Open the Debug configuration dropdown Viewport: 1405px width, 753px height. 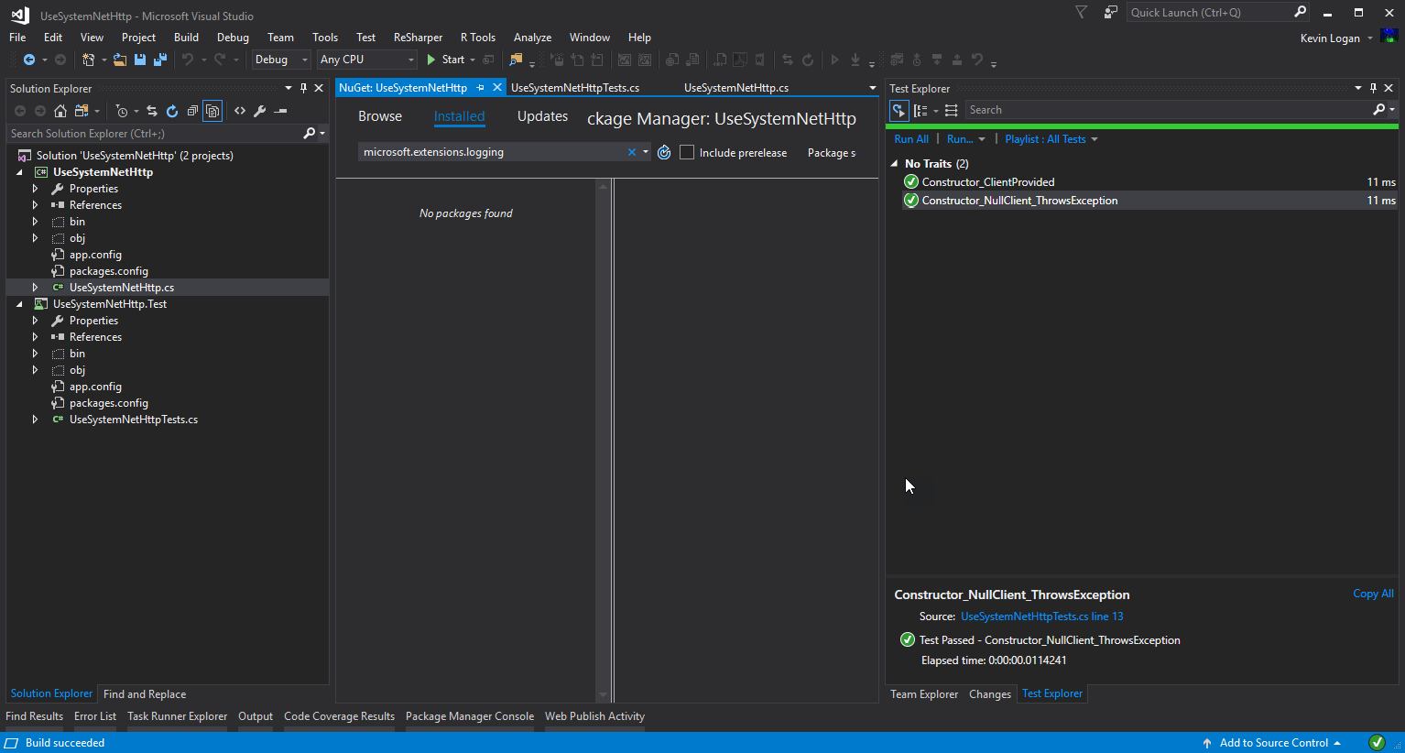[281, 60]
